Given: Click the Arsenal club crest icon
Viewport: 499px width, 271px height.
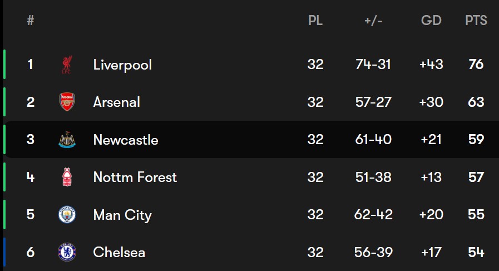Looking at the screenshot, I should point(67,102).
